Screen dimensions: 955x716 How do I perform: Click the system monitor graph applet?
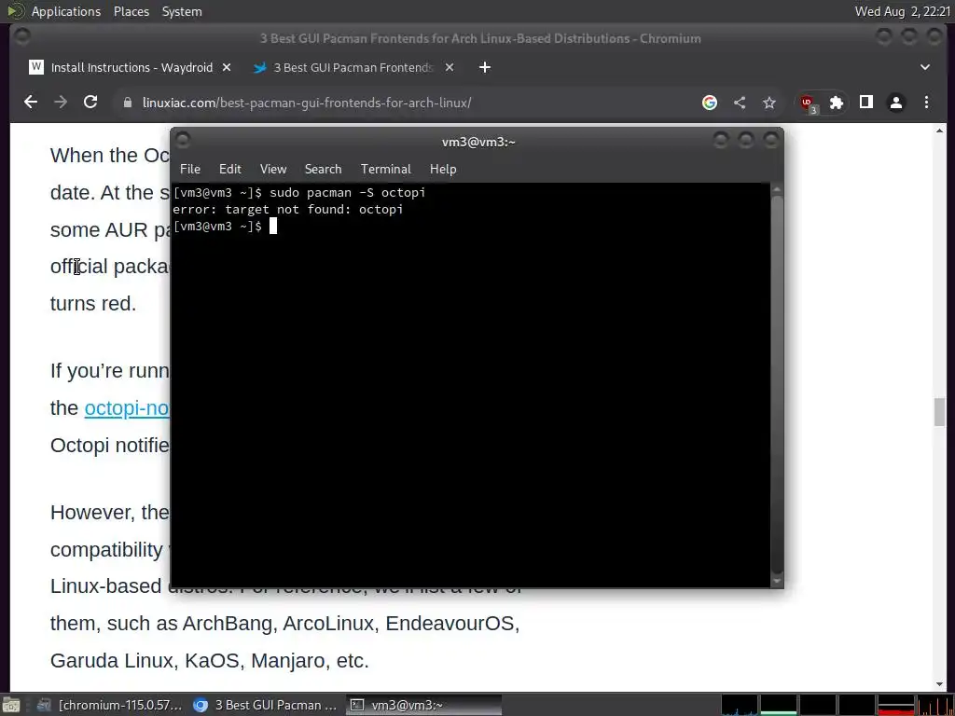[x=837, y=705]
